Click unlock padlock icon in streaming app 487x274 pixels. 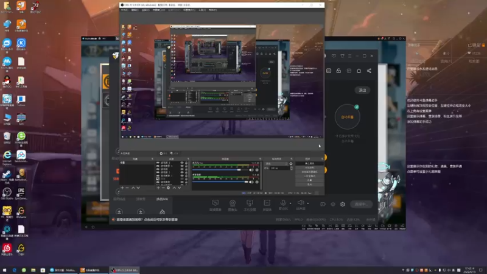[338, 71]
